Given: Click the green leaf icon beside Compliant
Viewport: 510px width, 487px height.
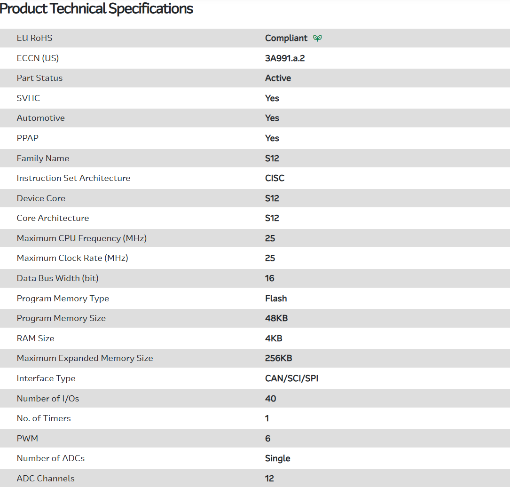Looking at the screenshot, I should pyautogui.click(x=317, y=38).
